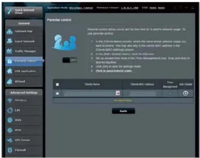The image size is (200, 158).
Task: Click the WAN globe icon
Action: pyautogui.click(x=10, y=120)
